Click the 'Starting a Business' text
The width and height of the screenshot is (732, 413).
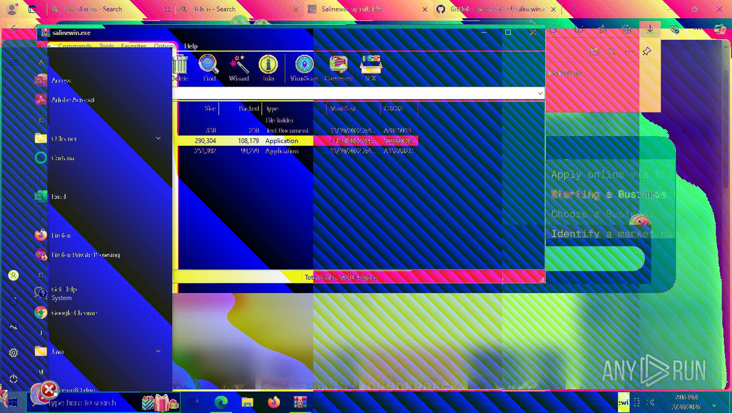(609, 194)
